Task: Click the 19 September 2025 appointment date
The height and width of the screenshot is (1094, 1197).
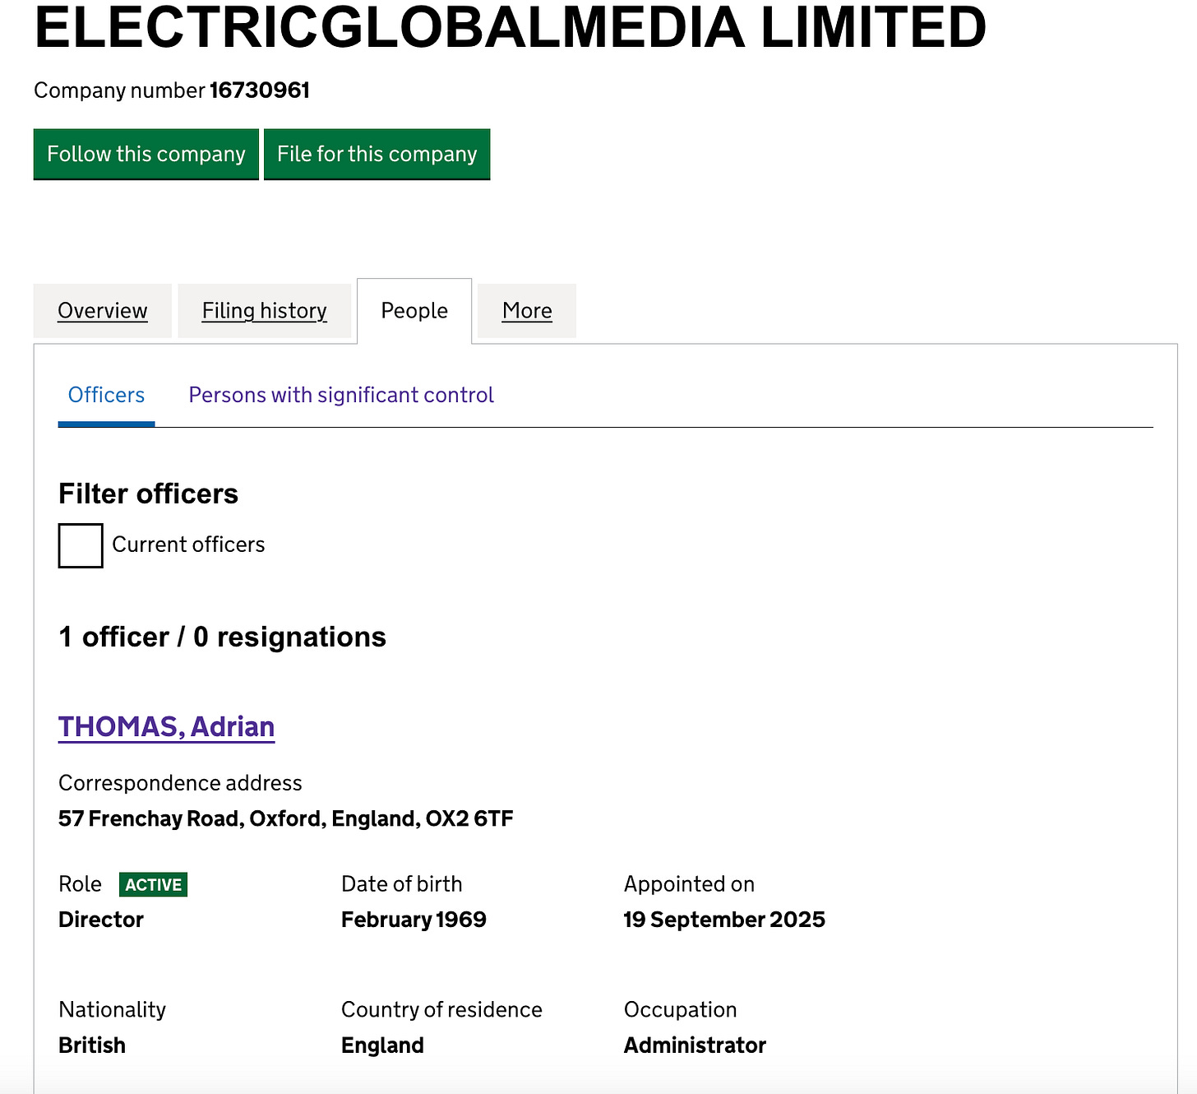Action: coord(724,920)
